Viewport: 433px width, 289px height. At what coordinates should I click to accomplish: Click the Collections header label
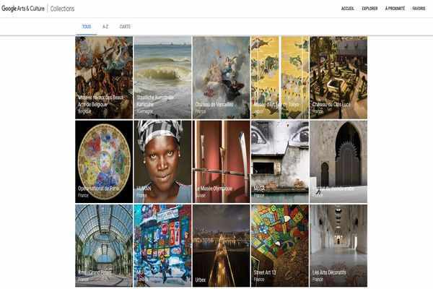point(62,9)
